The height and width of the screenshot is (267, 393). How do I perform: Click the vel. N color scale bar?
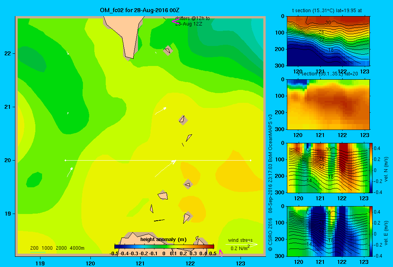pyautogui.click(x=371, y=168)
